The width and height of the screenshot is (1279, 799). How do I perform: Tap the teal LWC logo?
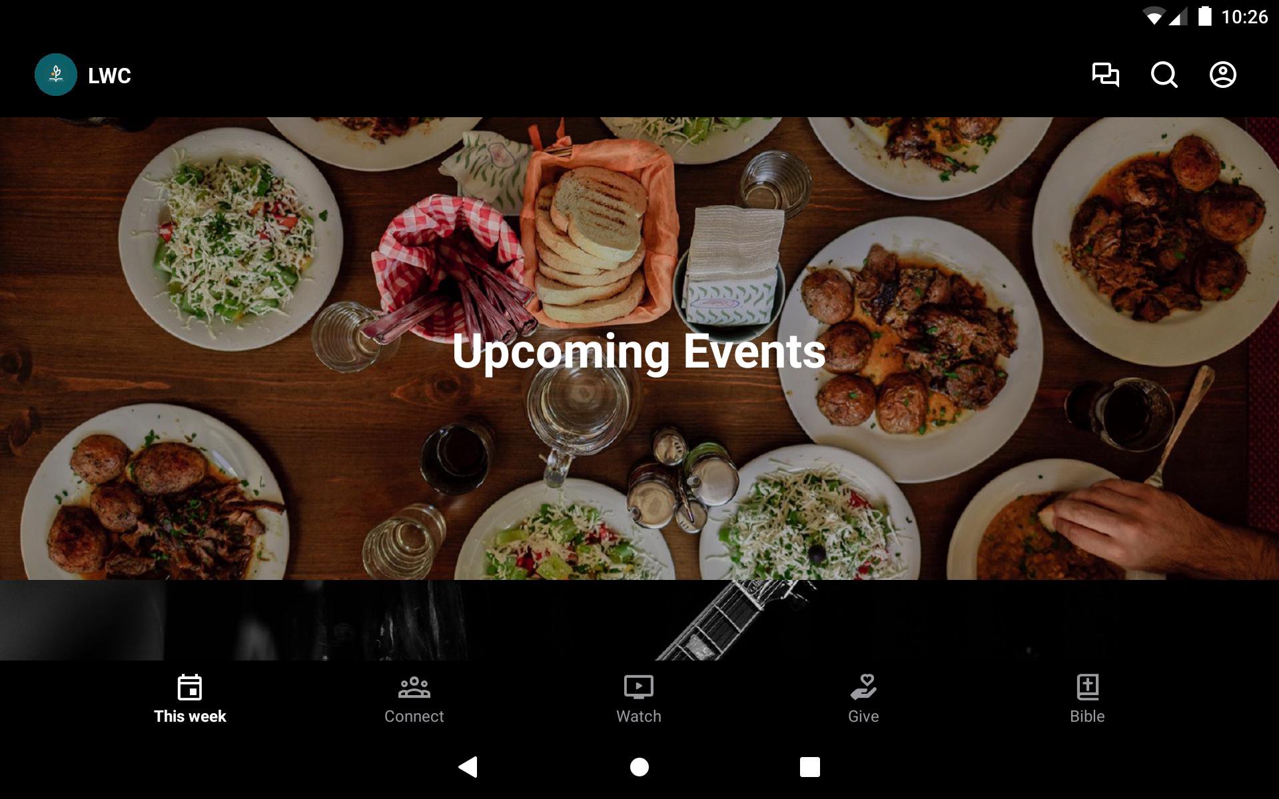coord(56,75)
